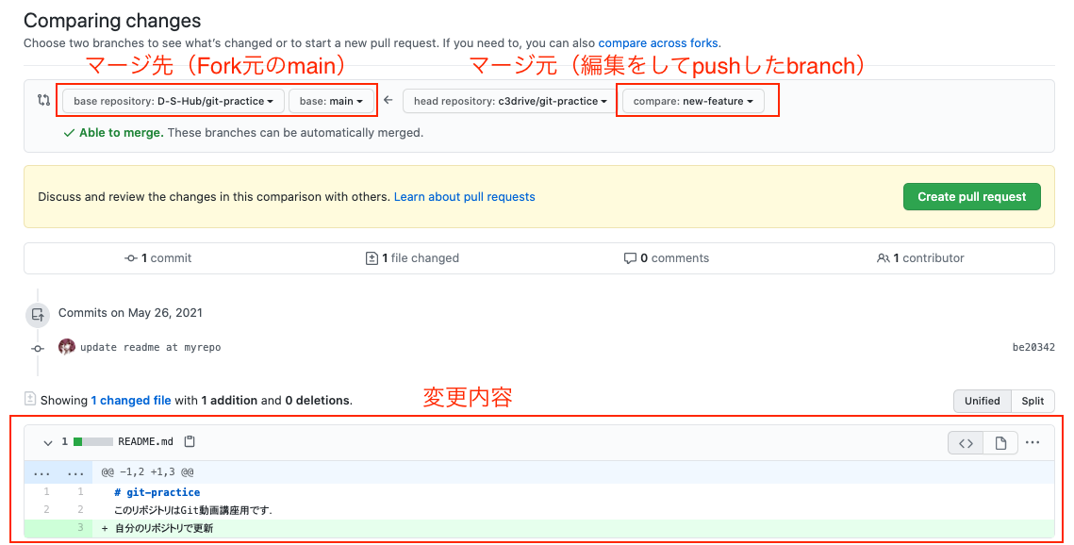Open commit hash be20342
This screenshot has width=1074, height=545.
[1033, 347]
